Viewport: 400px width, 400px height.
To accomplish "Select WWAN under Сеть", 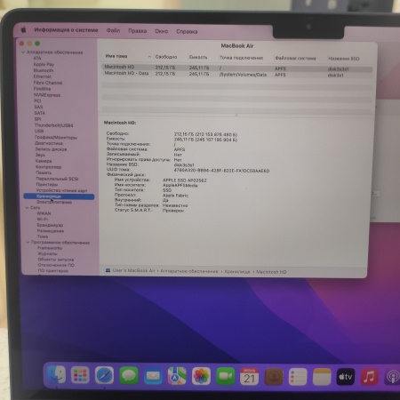I will [44, 213].
